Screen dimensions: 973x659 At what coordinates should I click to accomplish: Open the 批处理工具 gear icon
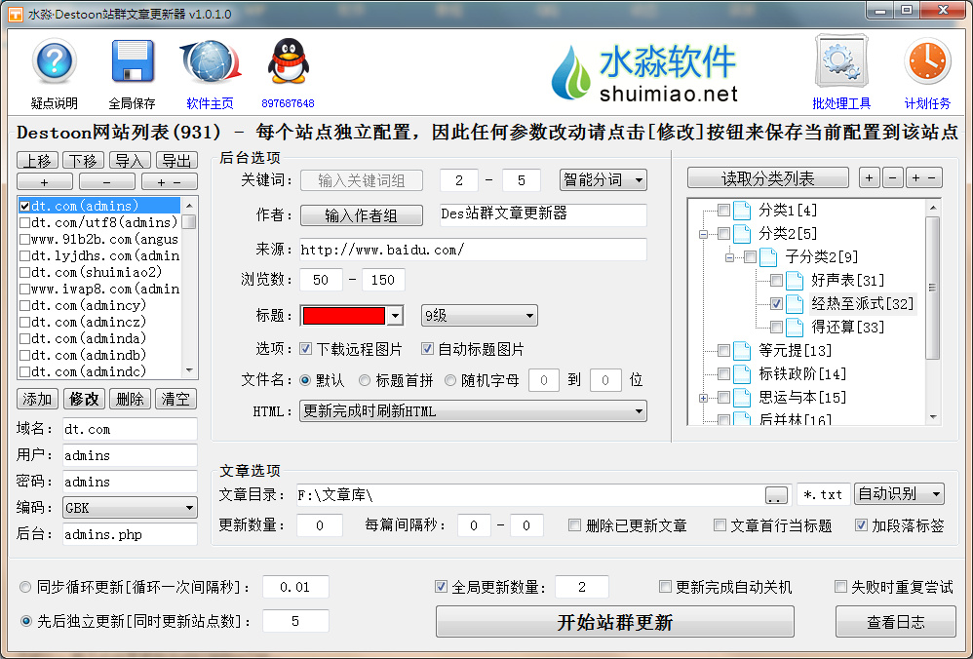[840, 60]
